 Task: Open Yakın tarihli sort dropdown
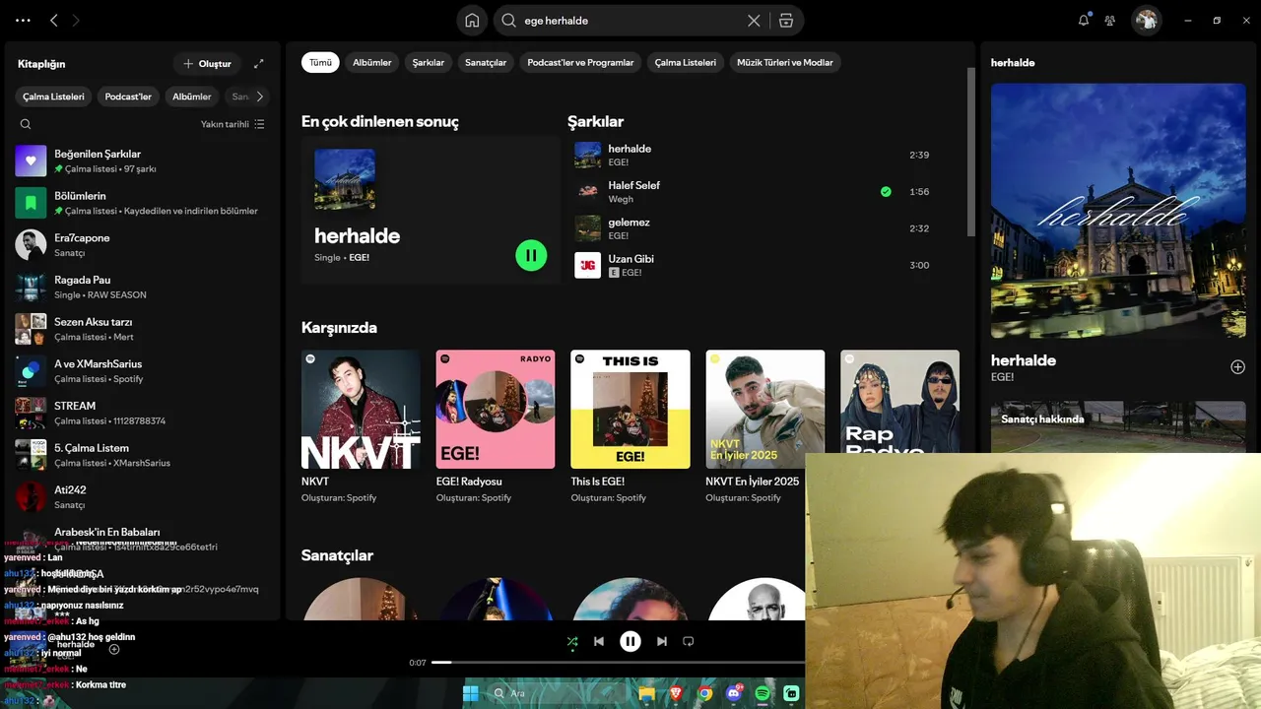pyautogui.click(x=232, y=124)
